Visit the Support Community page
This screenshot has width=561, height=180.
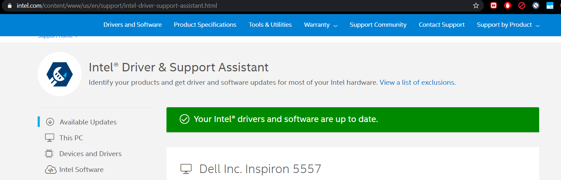pyautogui.click(x=378, y=25)
